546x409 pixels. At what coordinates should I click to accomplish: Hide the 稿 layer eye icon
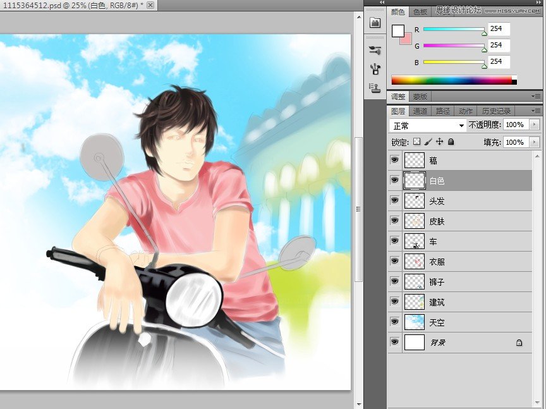395,161
